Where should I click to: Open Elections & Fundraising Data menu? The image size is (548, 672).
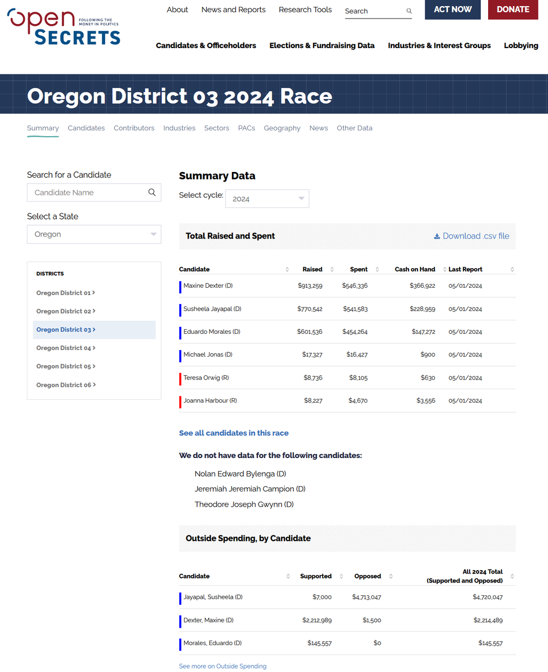(x=322, y=45)
